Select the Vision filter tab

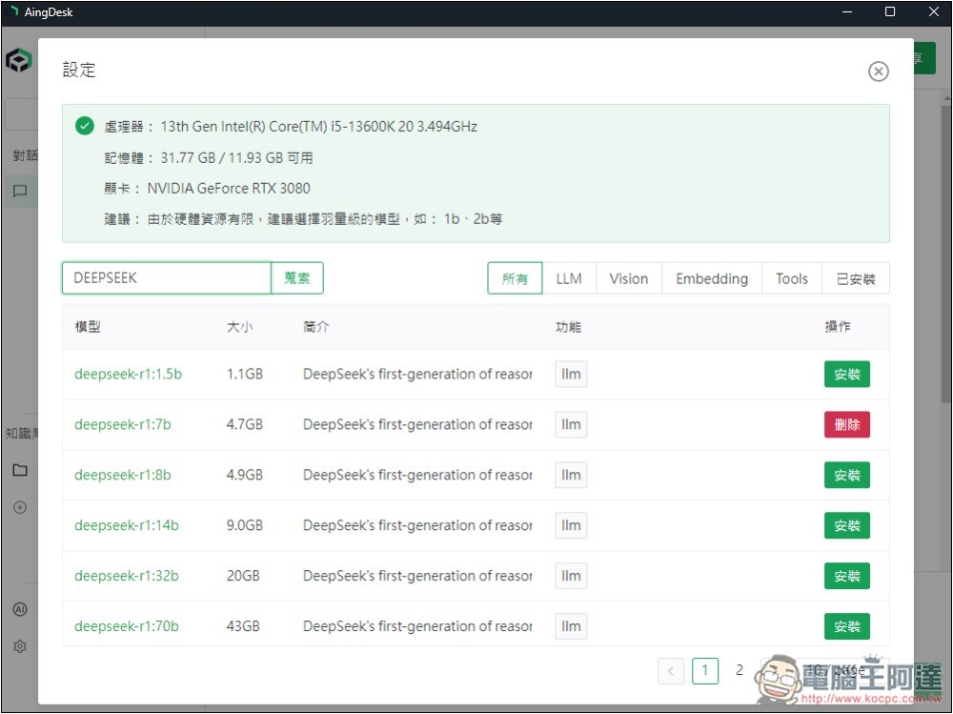[628, 278]
